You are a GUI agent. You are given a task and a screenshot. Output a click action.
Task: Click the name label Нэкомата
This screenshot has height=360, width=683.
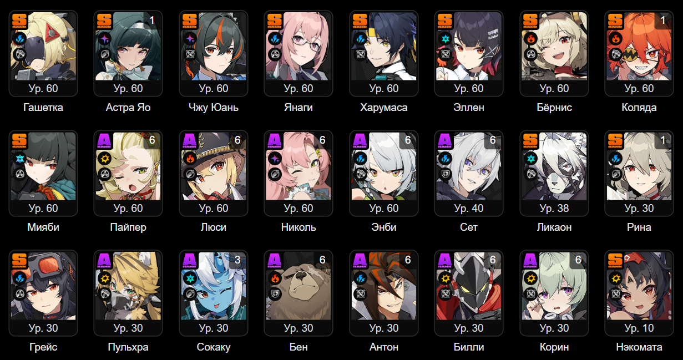640,347
